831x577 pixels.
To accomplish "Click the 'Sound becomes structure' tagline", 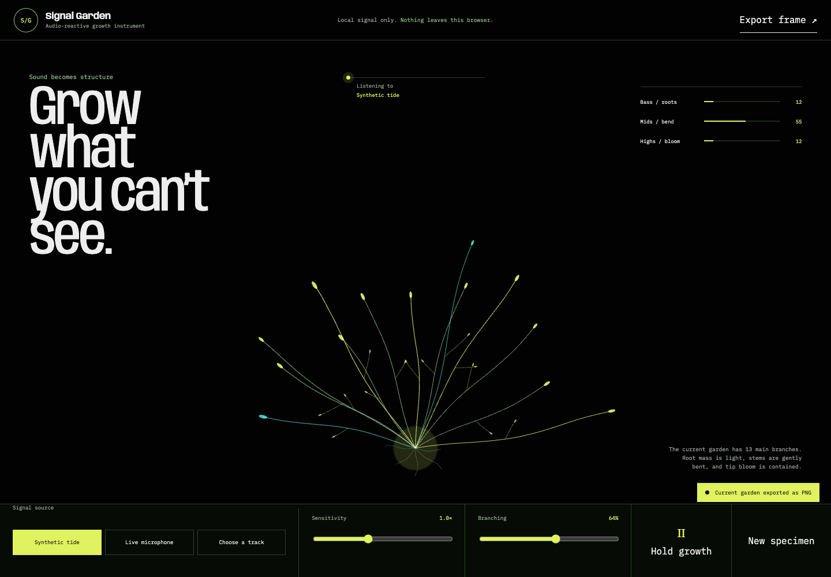I will click(71, 77).
